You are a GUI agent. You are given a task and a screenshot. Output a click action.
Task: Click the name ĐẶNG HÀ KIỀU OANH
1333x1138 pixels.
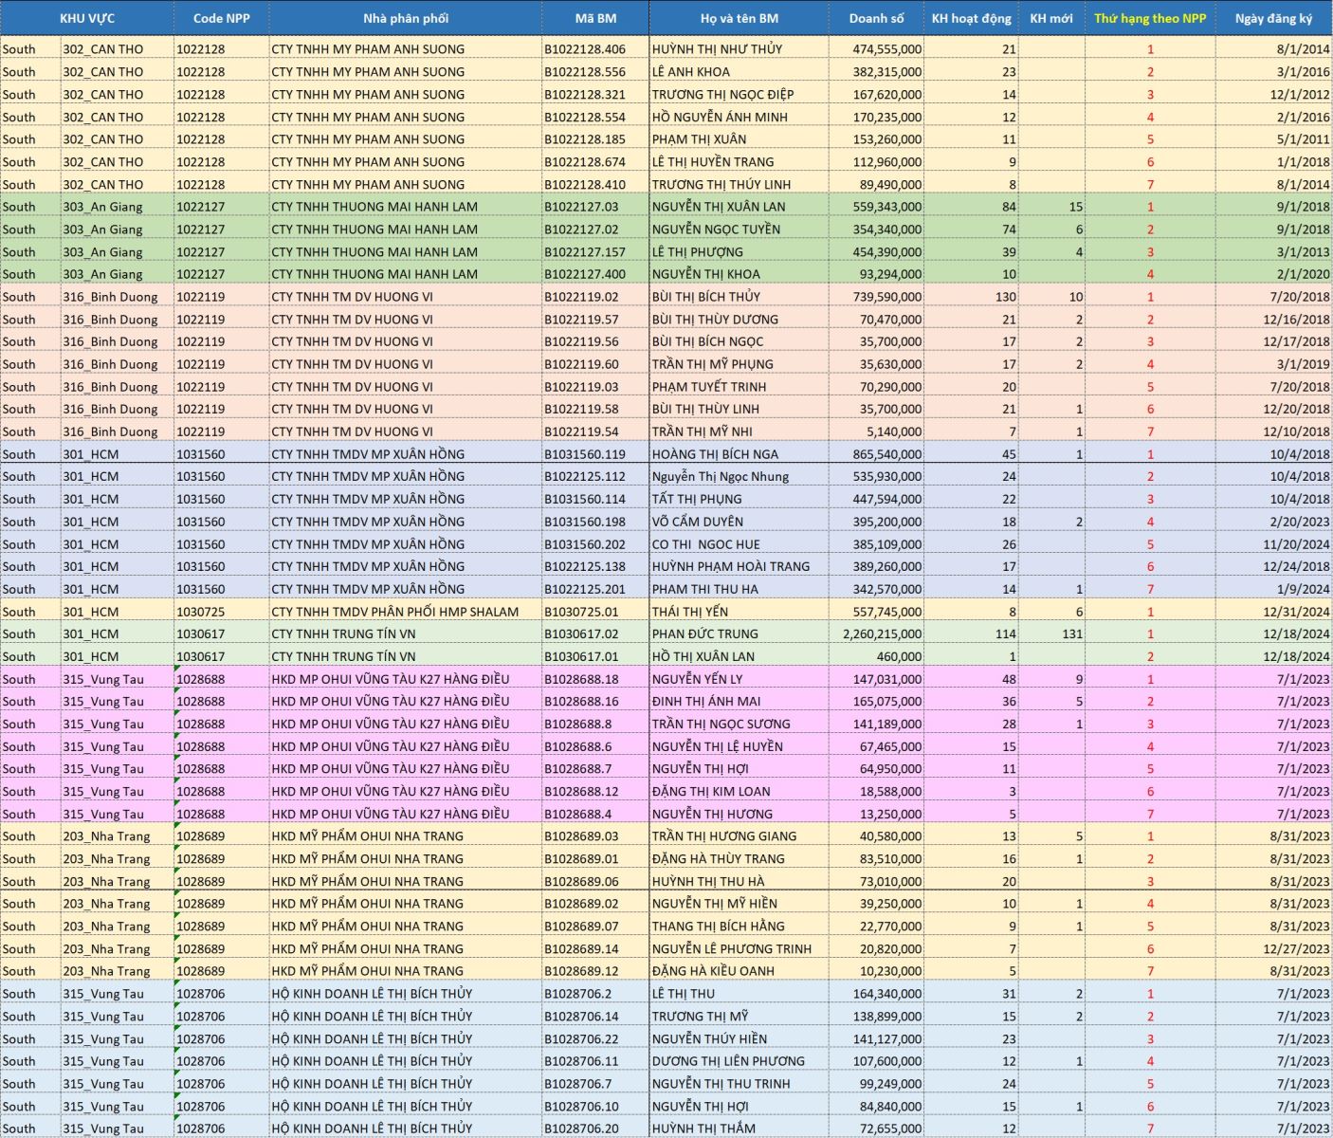(713, 971)
